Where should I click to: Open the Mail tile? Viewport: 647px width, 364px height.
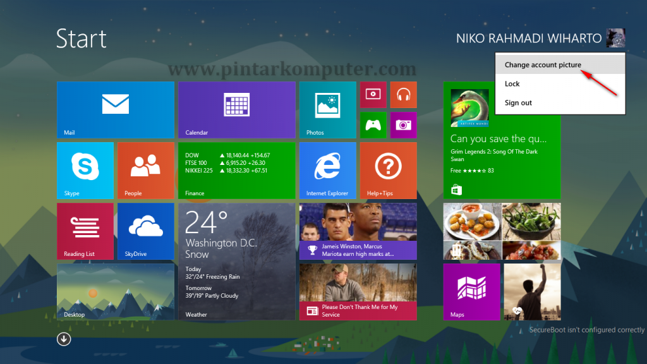click(116, 110)
